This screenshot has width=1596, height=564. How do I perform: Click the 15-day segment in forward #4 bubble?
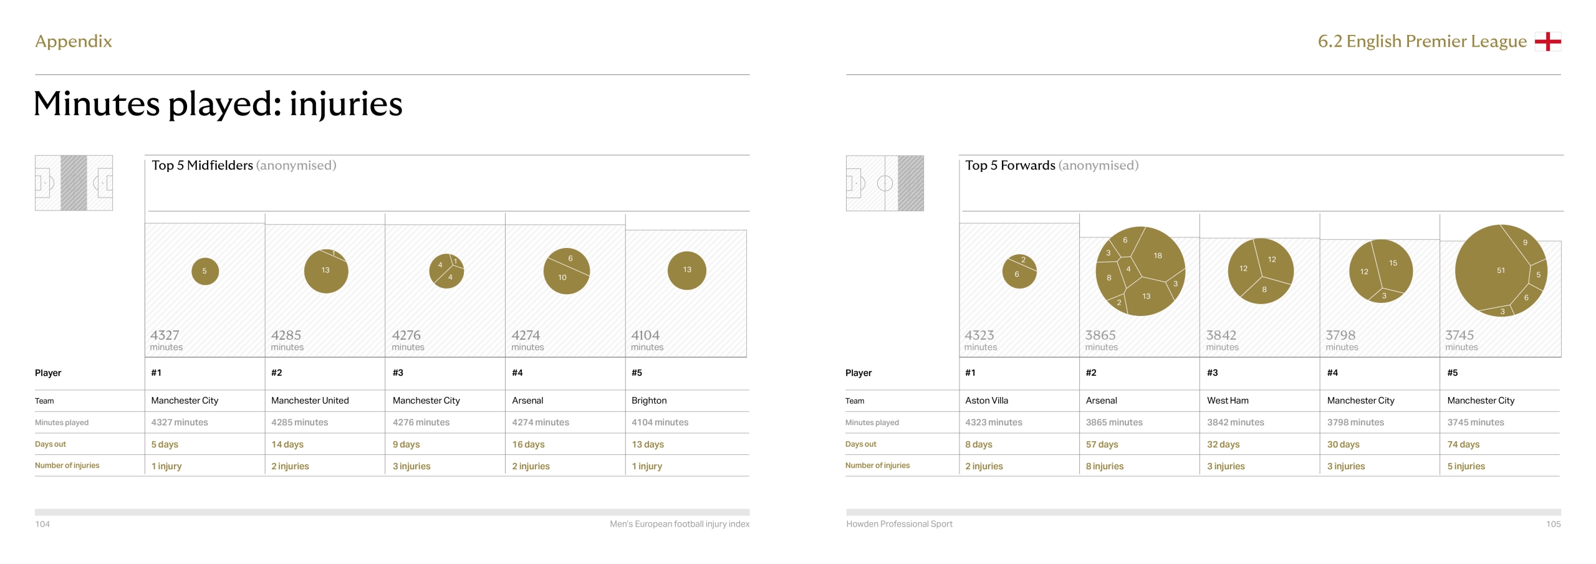[1393, 264]
